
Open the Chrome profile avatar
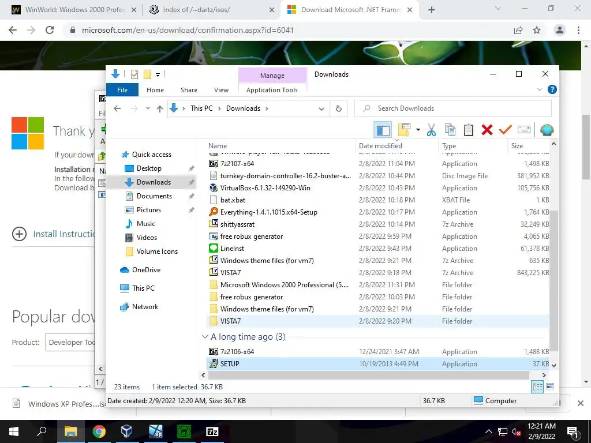[x=560, y=30]
